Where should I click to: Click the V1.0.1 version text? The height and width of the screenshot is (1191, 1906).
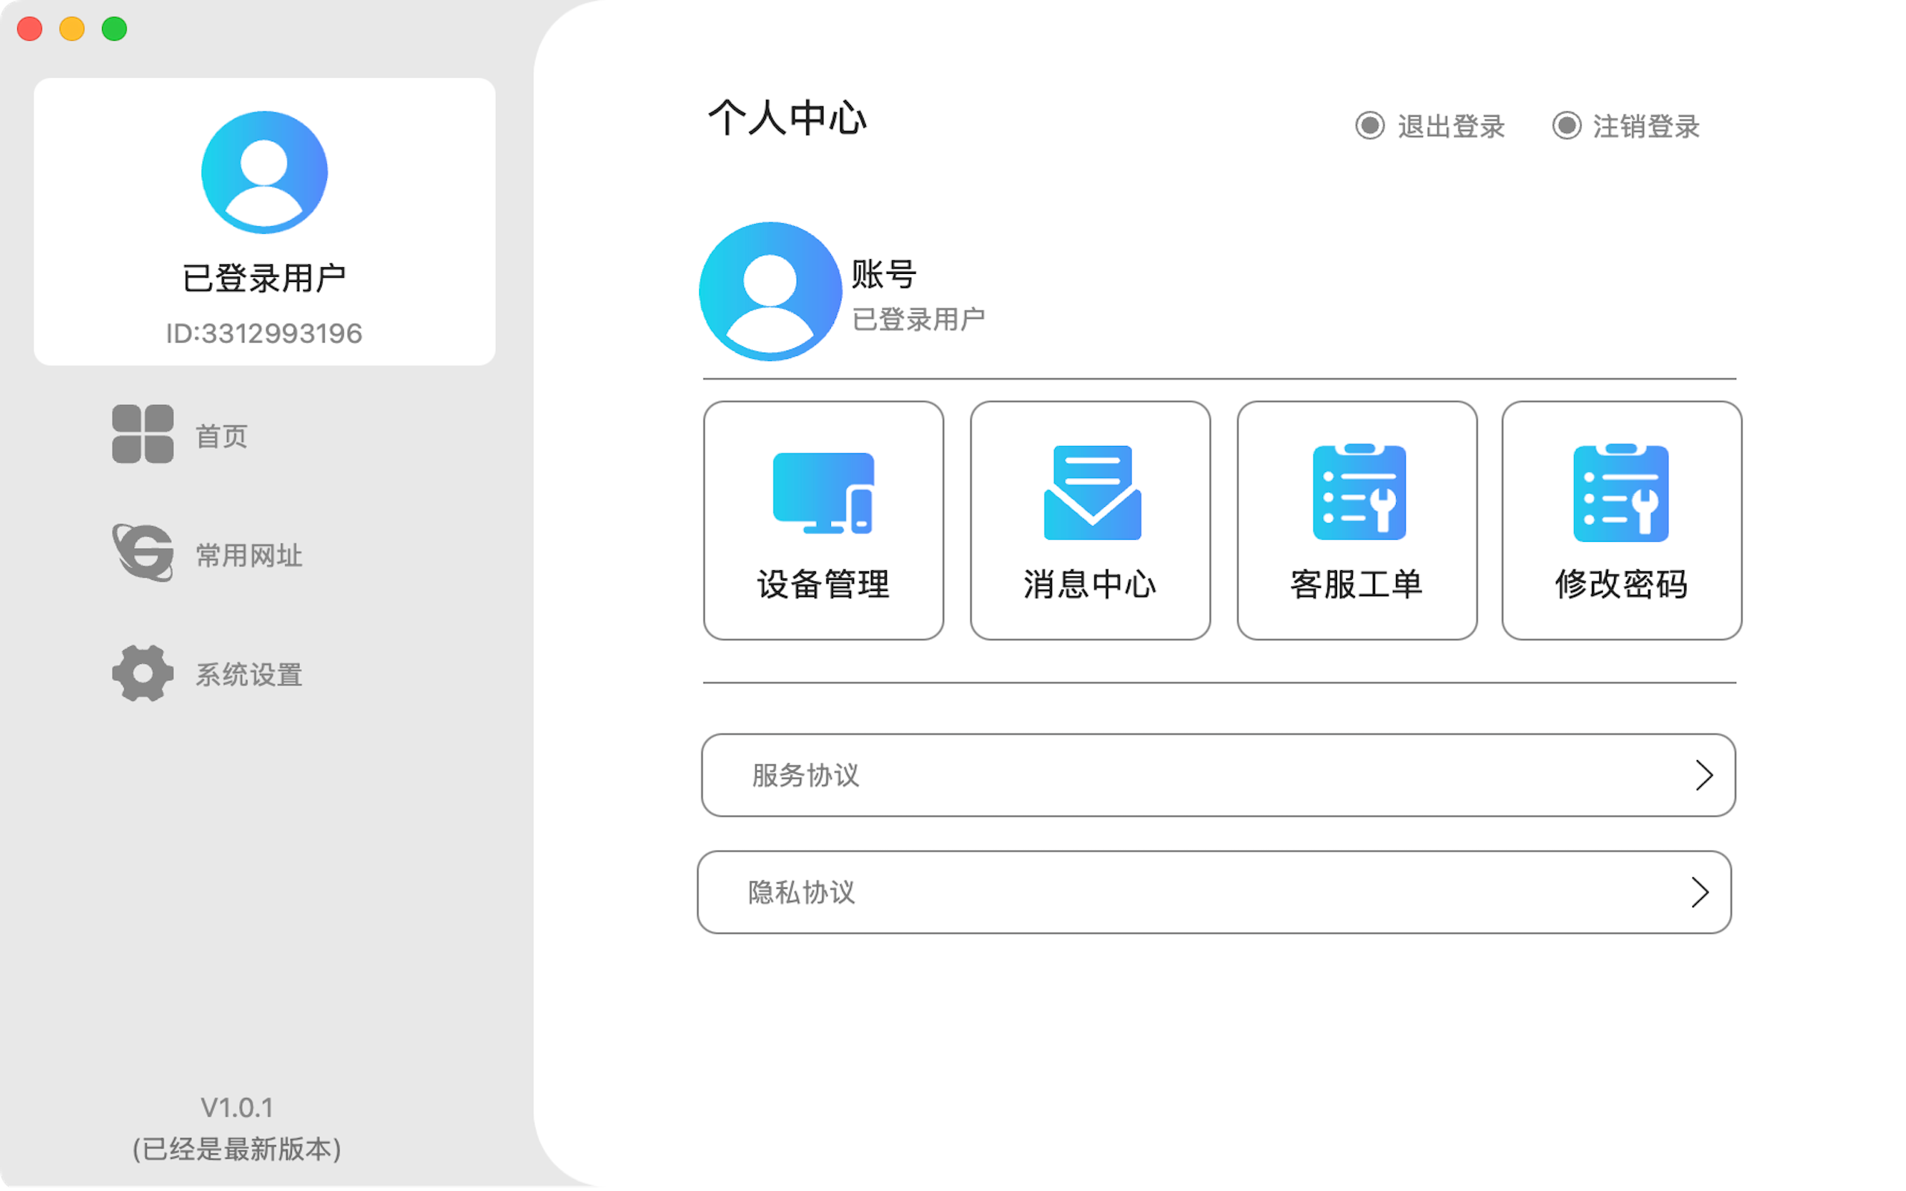point(237,1108)
